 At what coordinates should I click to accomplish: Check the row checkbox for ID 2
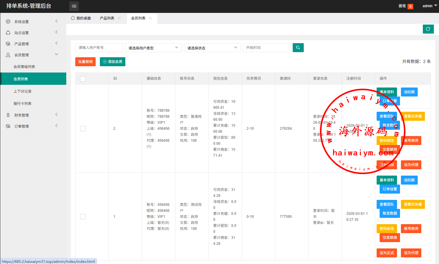coord(83,129)
